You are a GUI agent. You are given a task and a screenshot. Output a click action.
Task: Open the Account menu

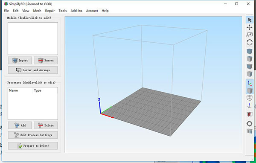tap(92, 11)
